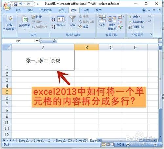Screen dimensions: 164x149
Task: Click Select All corner button
Action: 7,47
